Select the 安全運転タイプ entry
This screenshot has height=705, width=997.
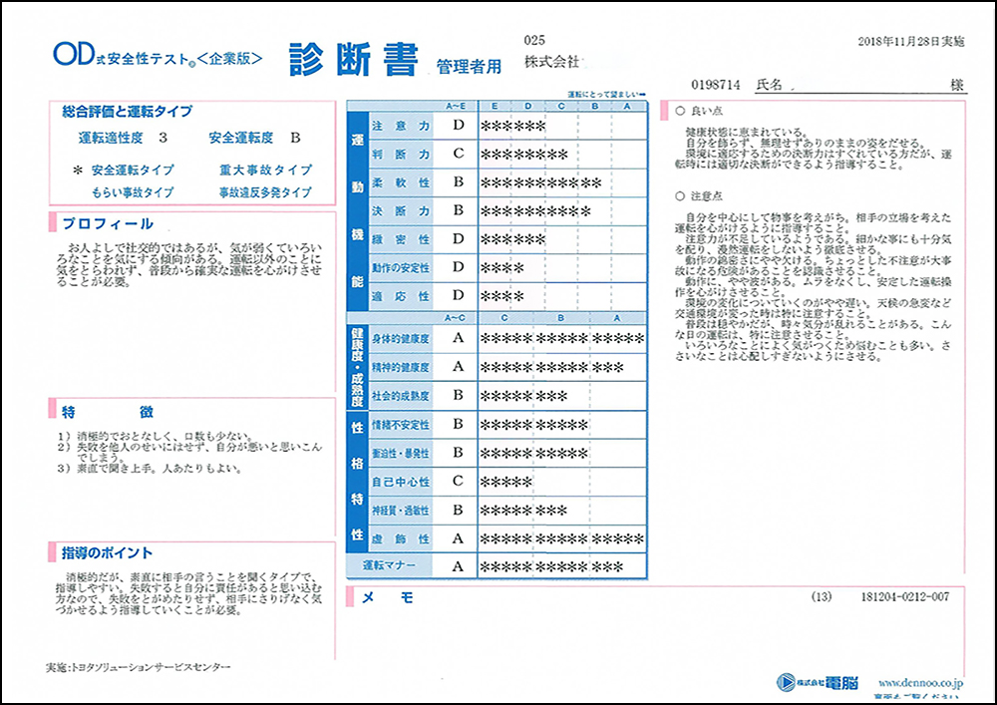(133, 170)
